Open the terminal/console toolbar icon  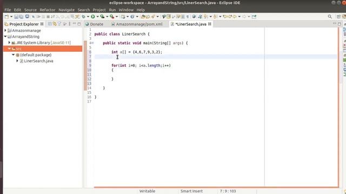coord(27,17)
